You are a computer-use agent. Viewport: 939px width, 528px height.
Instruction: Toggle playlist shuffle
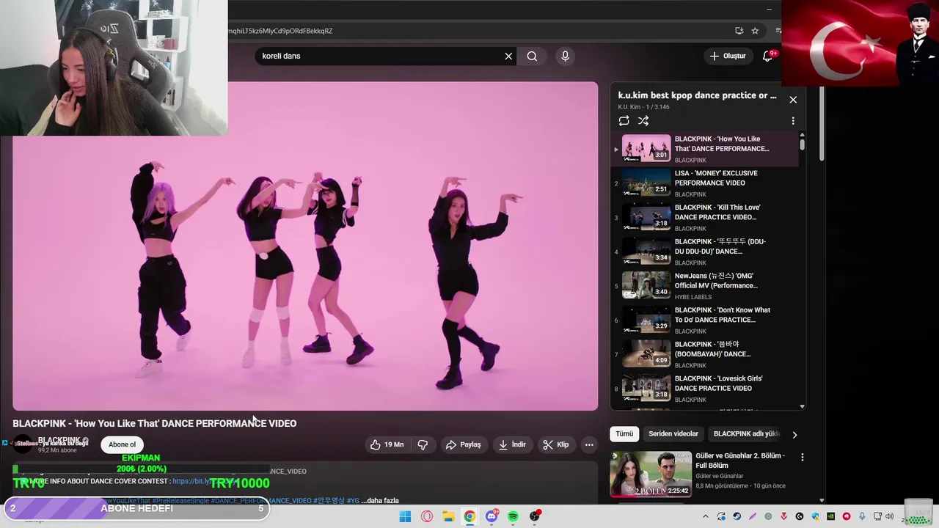coord(643,121)
